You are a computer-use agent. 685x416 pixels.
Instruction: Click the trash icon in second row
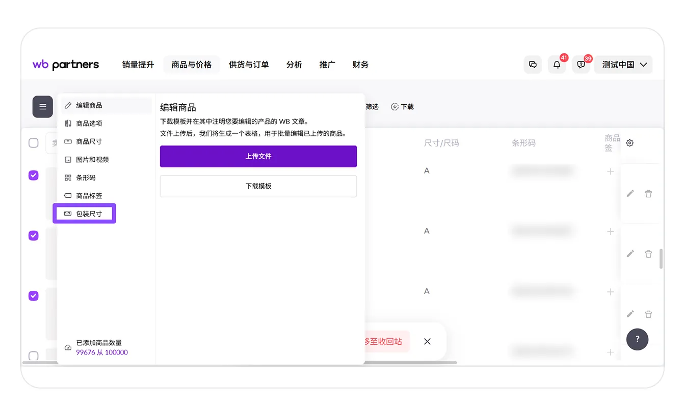coord(648,253)
